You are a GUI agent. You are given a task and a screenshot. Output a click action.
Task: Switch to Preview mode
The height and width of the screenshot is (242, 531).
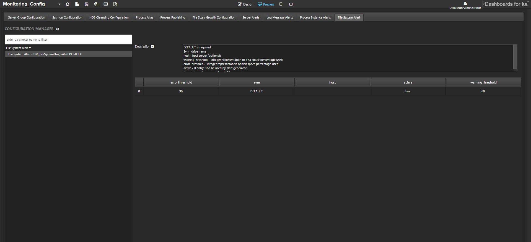(266, 4)
